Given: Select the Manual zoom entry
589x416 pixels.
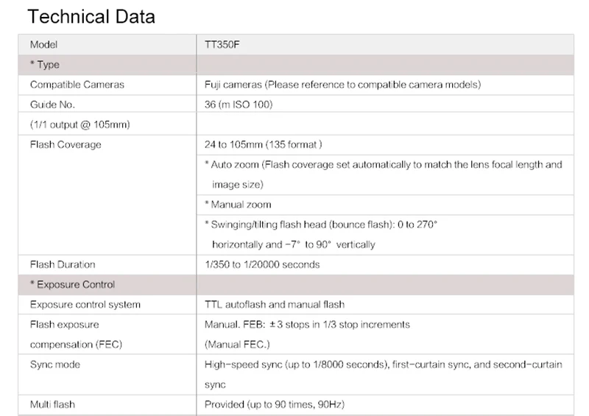Looking at the screenshot, I should (238, 205).
